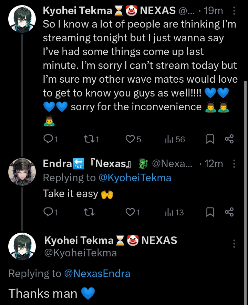Open the @KyoheiTekma mention link
This screenshot has height=305, width=248.
point(135,178)
